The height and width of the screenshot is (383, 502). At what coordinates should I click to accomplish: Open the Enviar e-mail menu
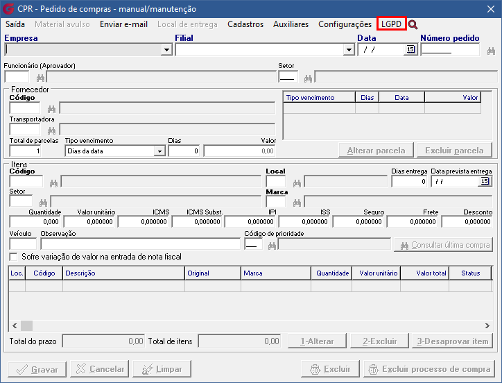click(123, 24)
